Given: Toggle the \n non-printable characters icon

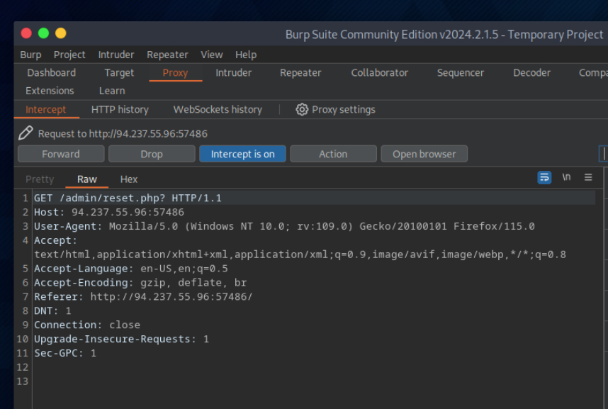Looking at the screenshot, I should click(566, 177).
